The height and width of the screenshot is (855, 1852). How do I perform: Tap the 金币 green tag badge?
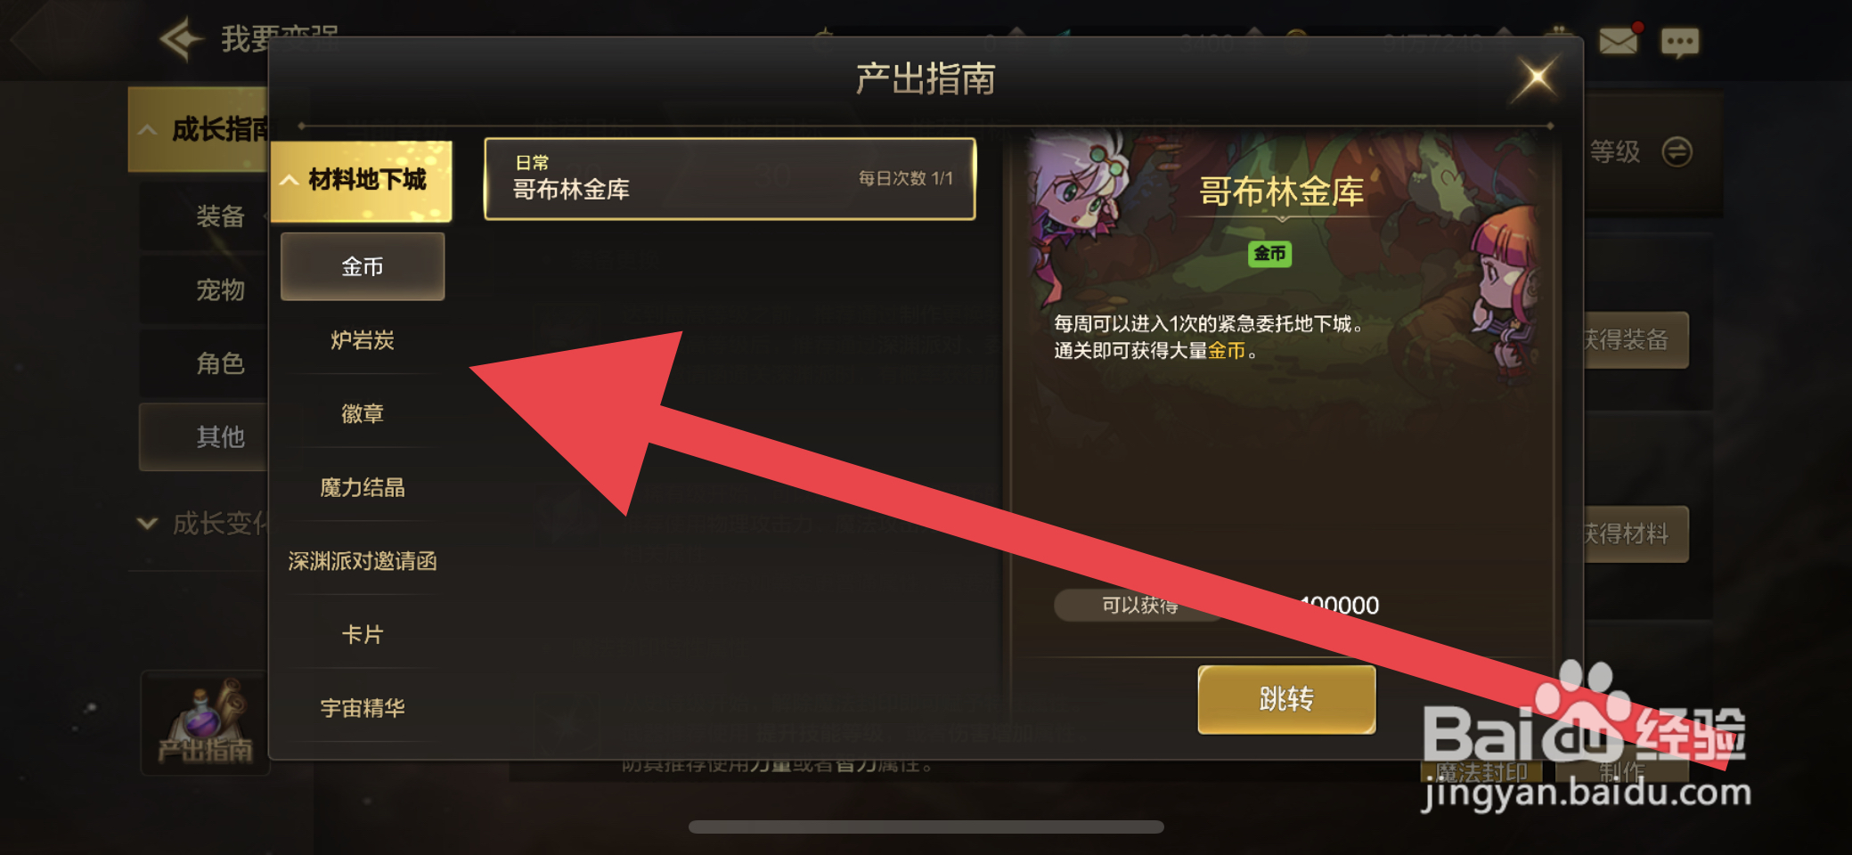pyautogui.click(x=1269, y=254)
